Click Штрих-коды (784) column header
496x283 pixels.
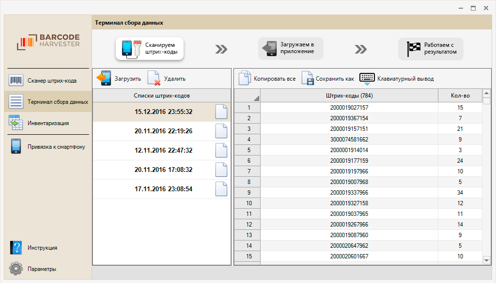point(349,95)
